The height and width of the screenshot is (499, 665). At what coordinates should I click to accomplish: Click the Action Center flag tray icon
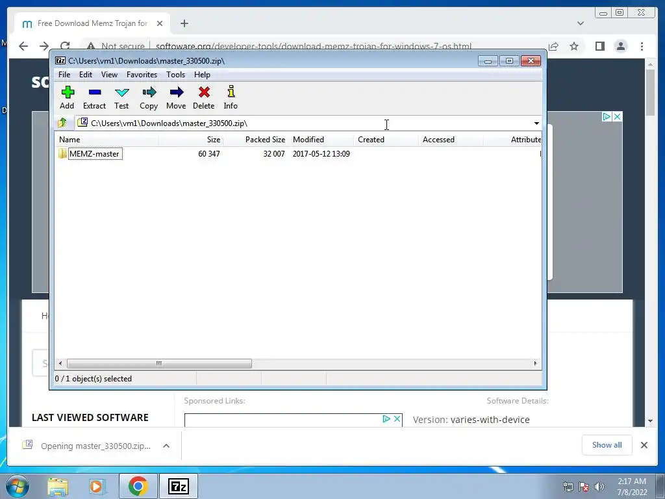point(584,487)
